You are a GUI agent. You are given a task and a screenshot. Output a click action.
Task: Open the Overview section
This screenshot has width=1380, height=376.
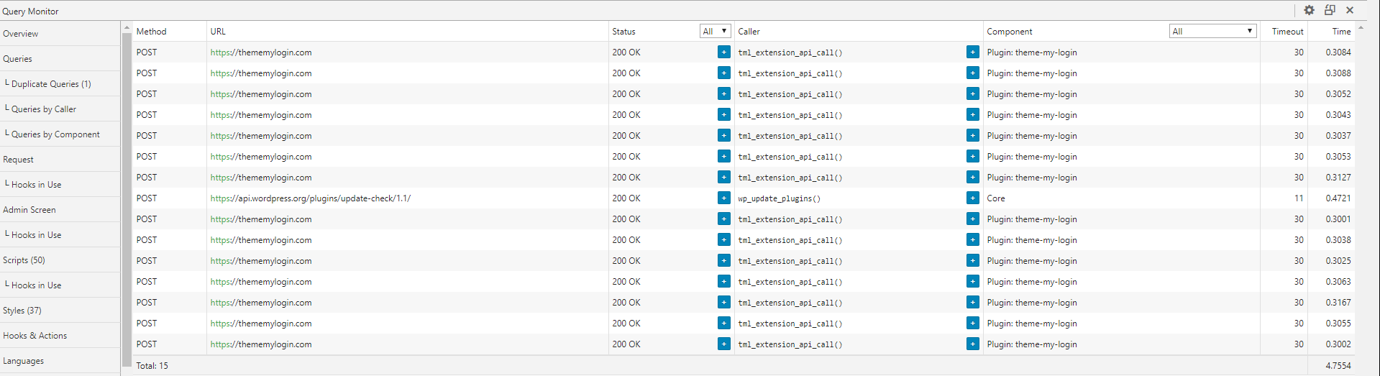[x=21, y=34]
